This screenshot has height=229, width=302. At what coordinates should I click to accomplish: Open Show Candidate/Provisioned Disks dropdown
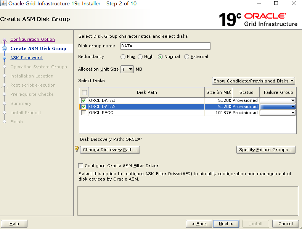pyautogui.click(x=253, y=81)
